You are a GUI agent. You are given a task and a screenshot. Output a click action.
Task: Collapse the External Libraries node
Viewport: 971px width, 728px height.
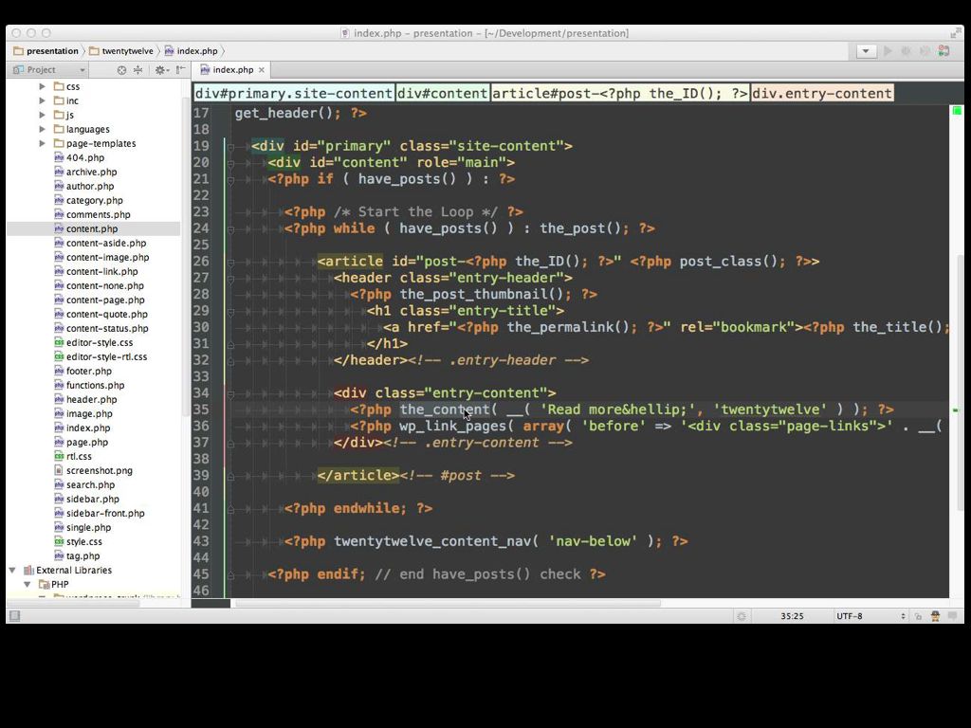coord(13,571)
